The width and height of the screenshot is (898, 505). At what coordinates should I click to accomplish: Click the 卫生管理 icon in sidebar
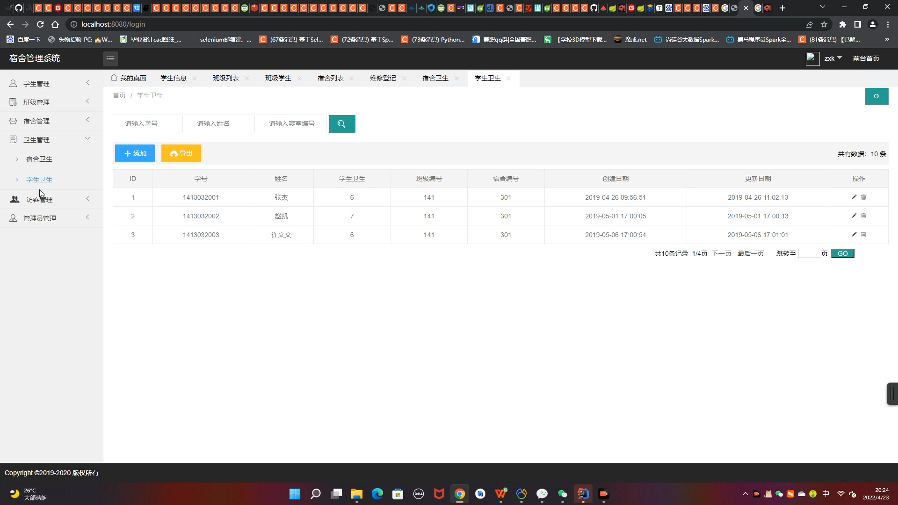(x=13, y=139)
